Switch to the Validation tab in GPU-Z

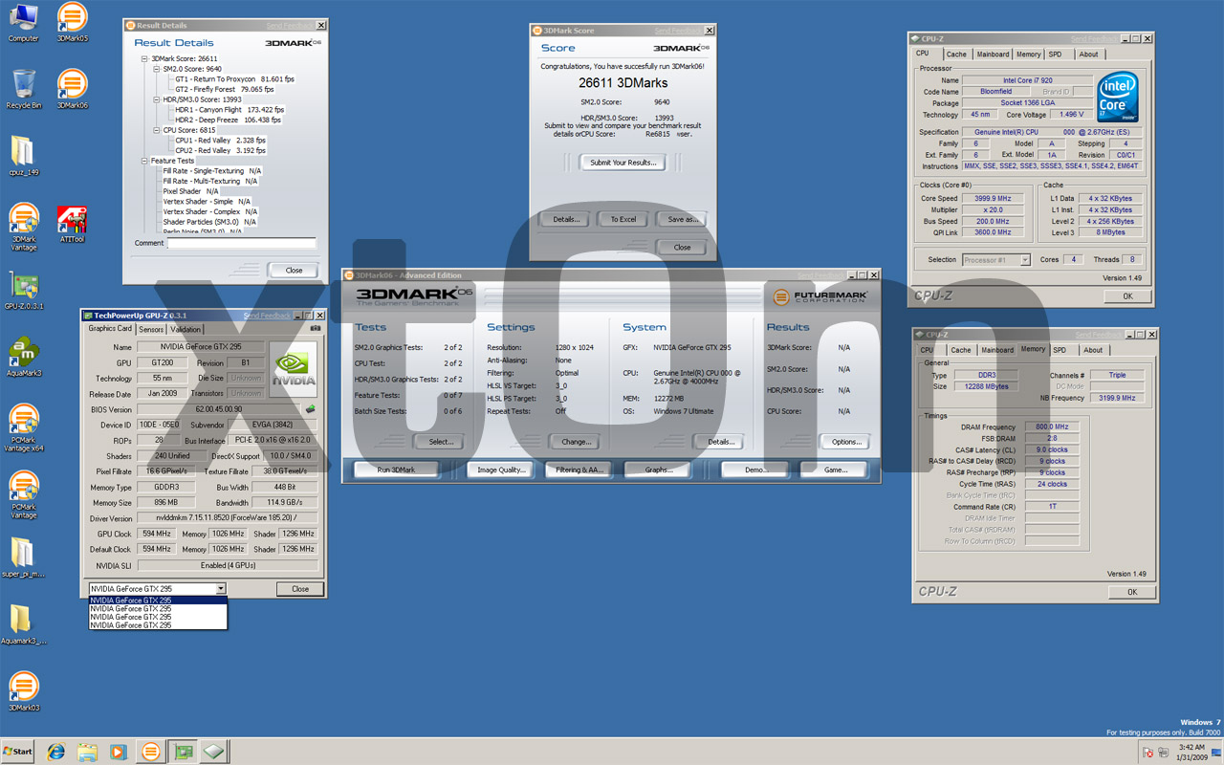[x=186, y=329]
